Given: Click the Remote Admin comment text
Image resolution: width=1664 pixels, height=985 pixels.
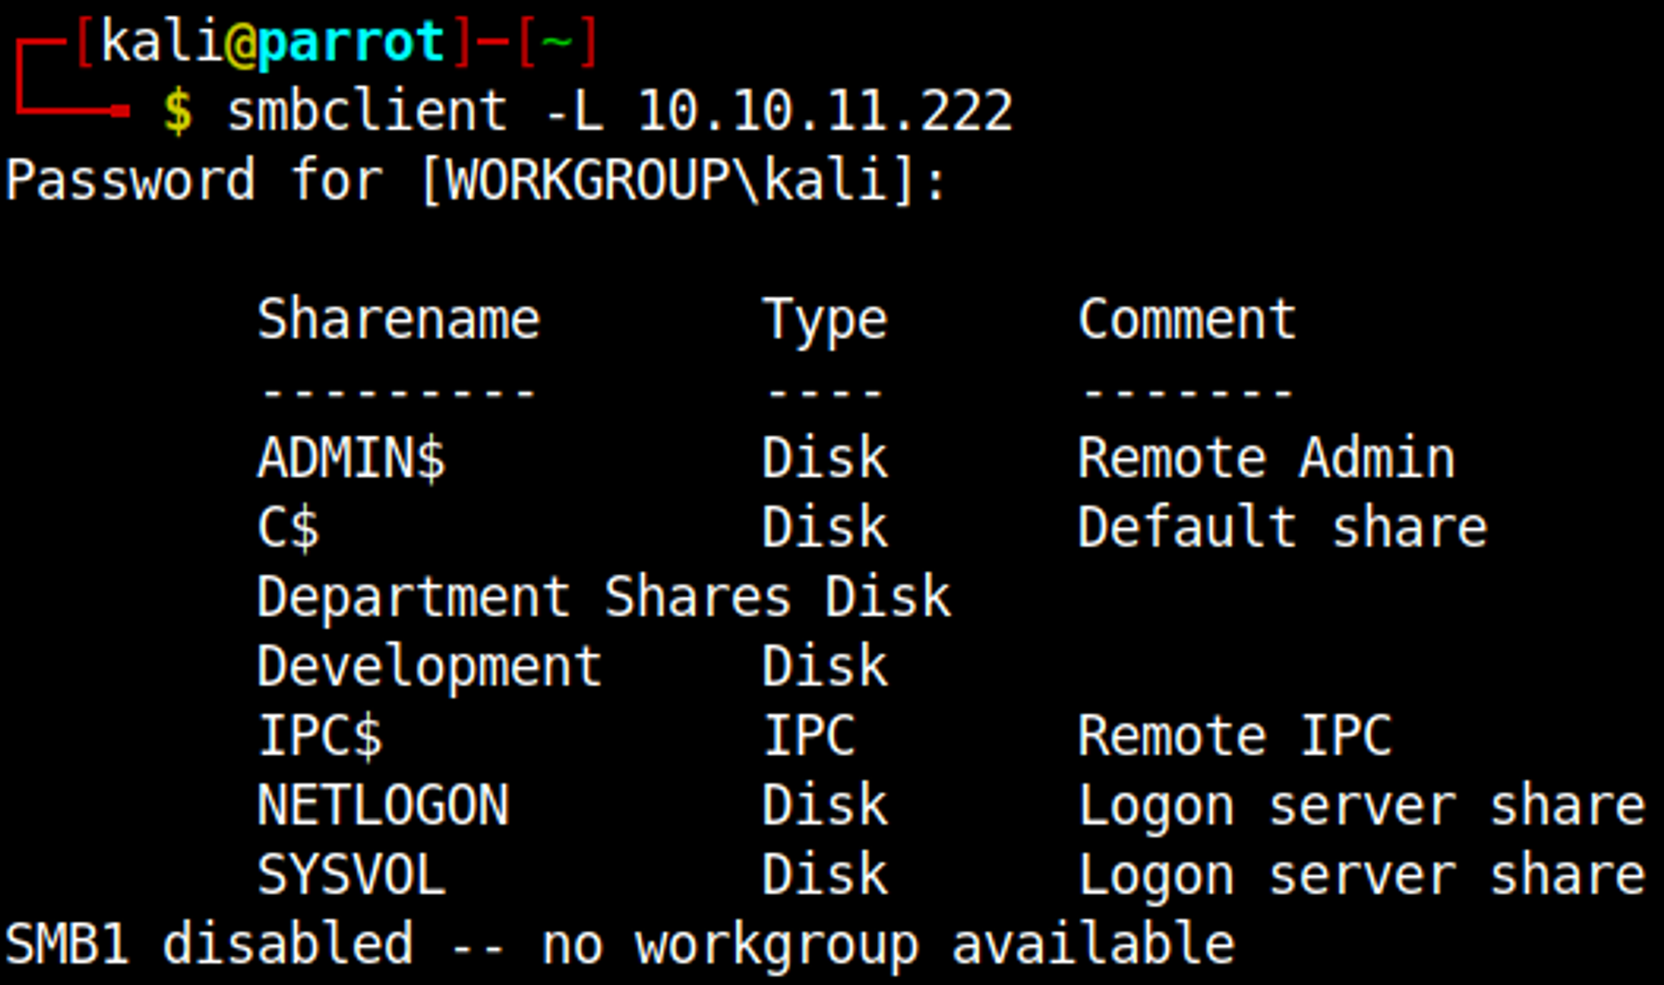Looking at the screenshot, I should (x=1265, y=458).
